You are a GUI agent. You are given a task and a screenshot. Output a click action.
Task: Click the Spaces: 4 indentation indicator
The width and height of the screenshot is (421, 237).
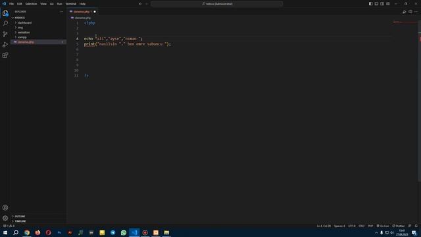tap(339, 226)
